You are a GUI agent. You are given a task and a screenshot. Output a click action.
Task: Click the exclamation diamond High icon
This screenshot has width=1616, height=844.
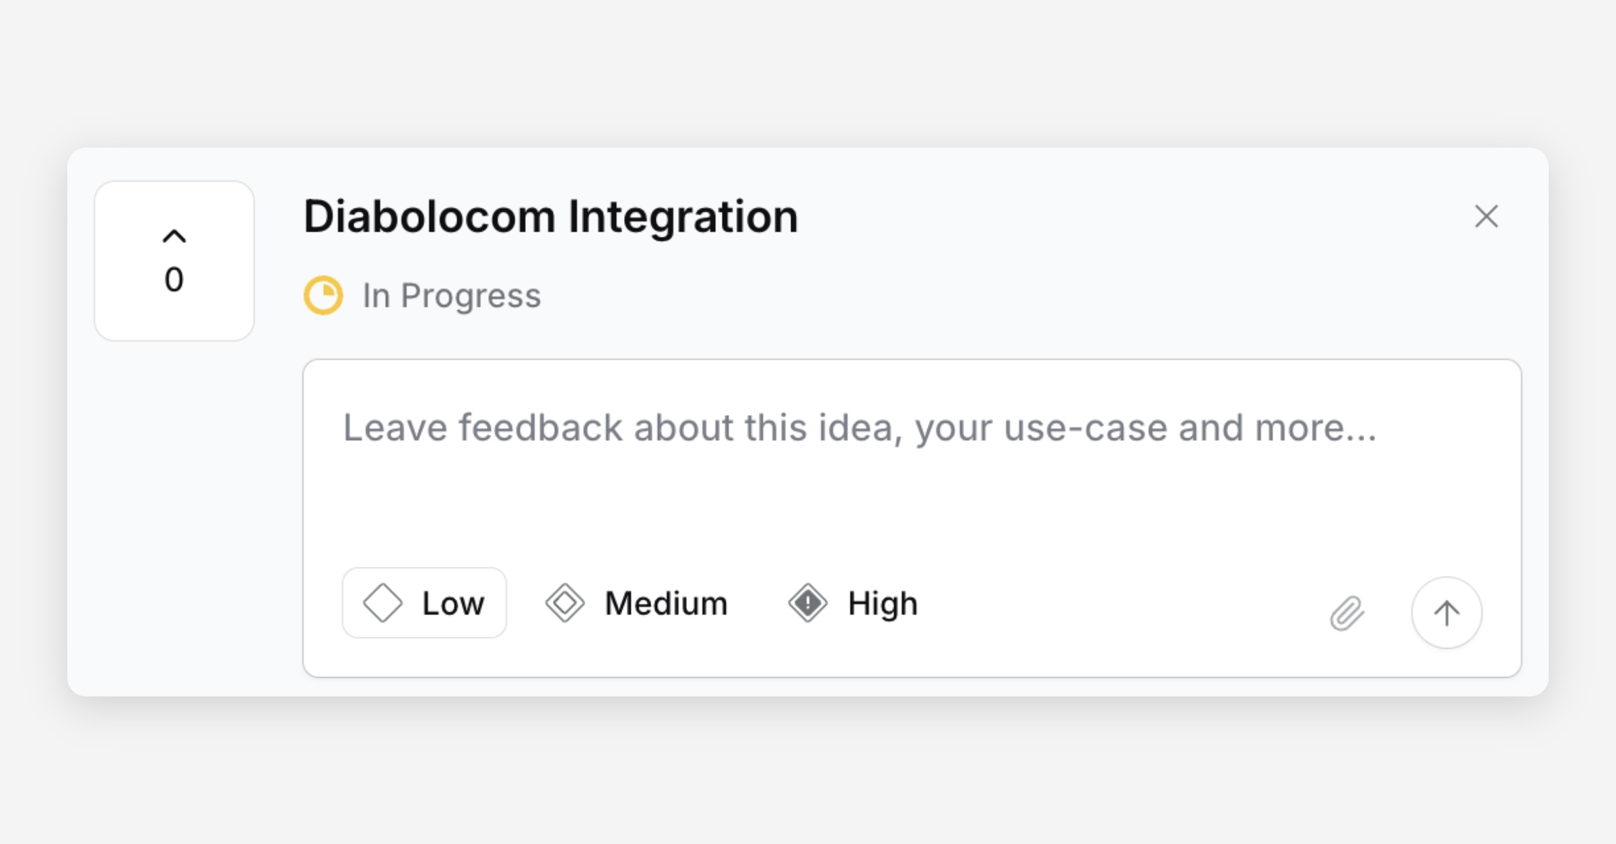coord(807,603)
